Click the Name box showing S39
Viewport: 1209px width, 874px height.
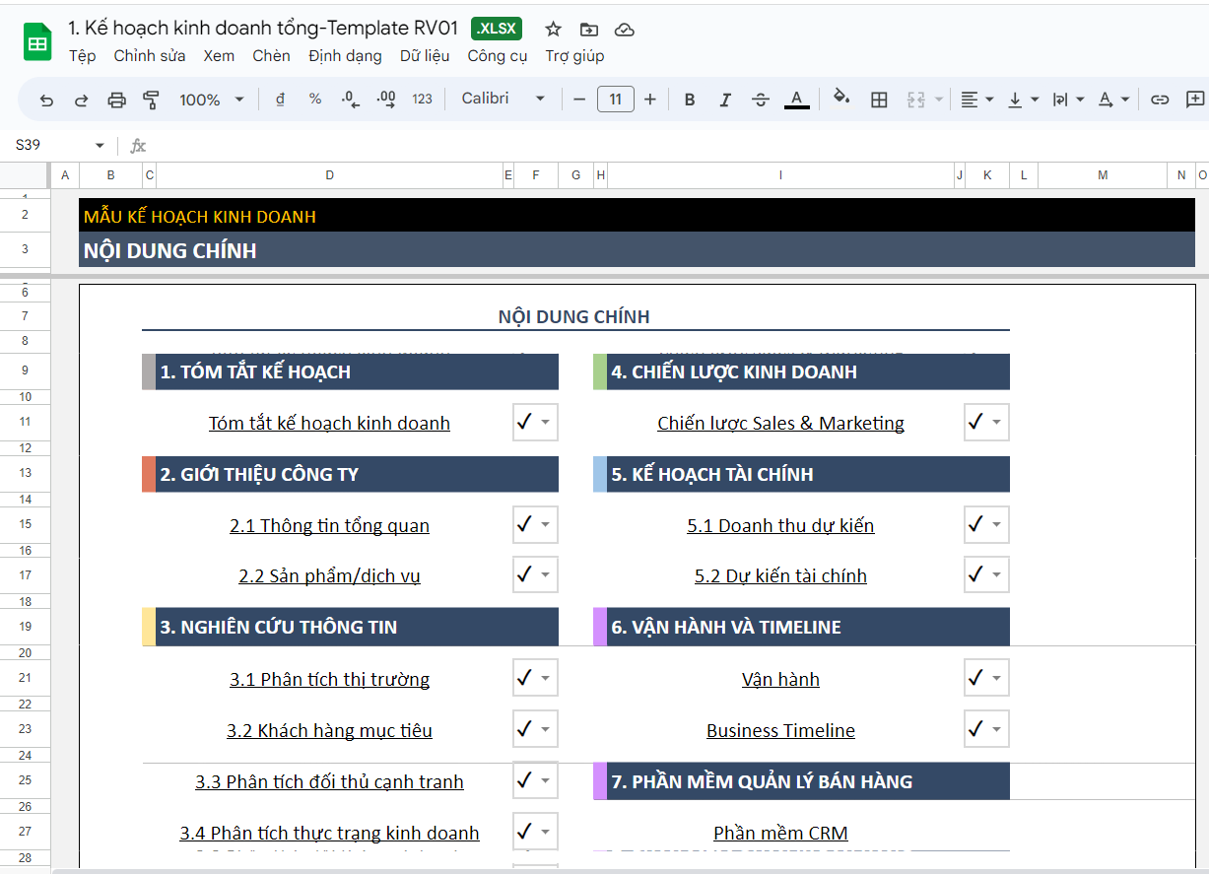point(49,146)
